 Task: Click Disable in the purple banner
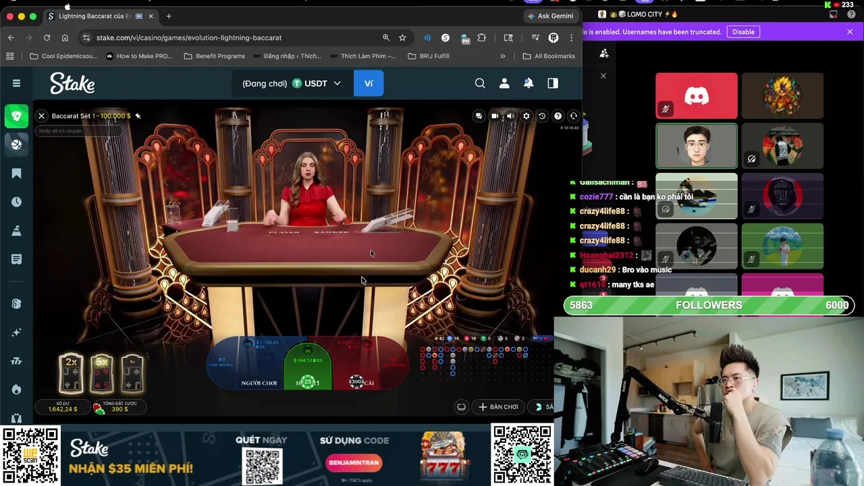(743, 32)
